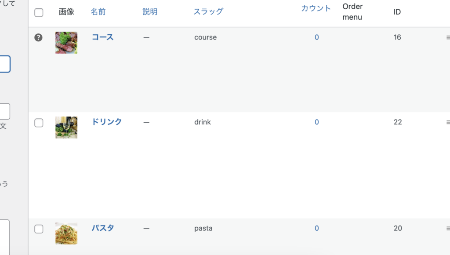Click the question mark icon in コース row
The width and height of the screenshot is (450, 255).
(39, 37)
